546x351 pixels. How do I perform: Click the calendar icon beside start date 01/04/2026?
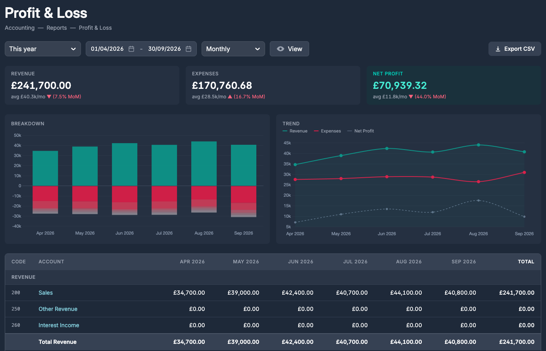pyautogui.click(x=131, y=49)
